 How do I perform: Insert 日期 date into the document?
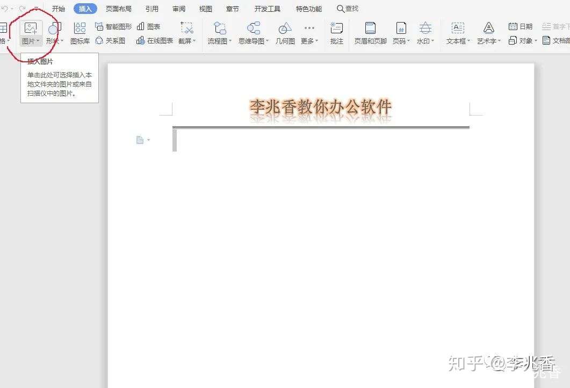point(520,25)
